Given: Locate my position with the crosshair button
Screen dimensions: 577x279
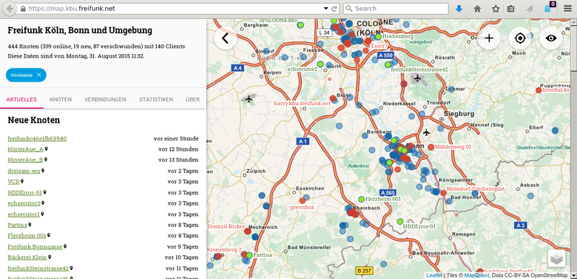Looking at the screenshot, I should coord(519,38).
